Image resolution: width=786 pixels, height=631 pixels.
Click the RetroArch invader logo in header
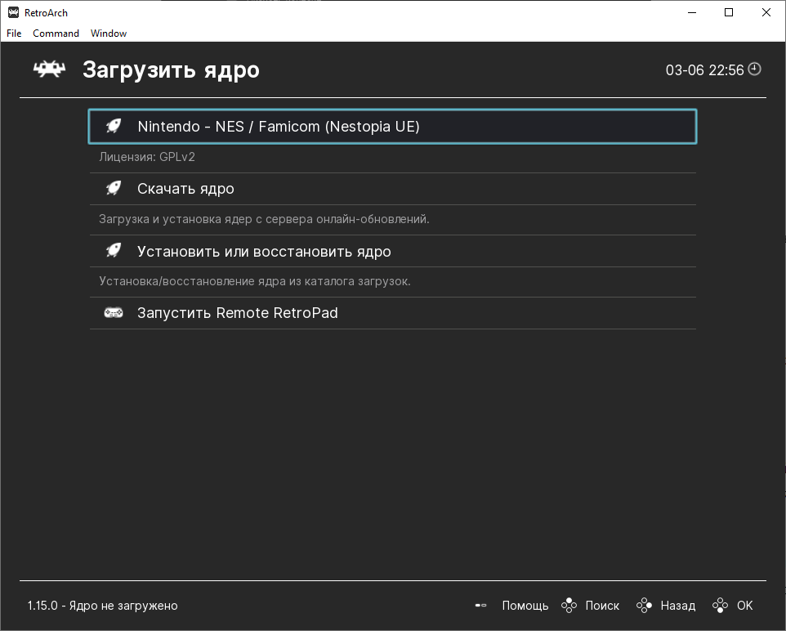pyautogui.click(x=49, y=69)
